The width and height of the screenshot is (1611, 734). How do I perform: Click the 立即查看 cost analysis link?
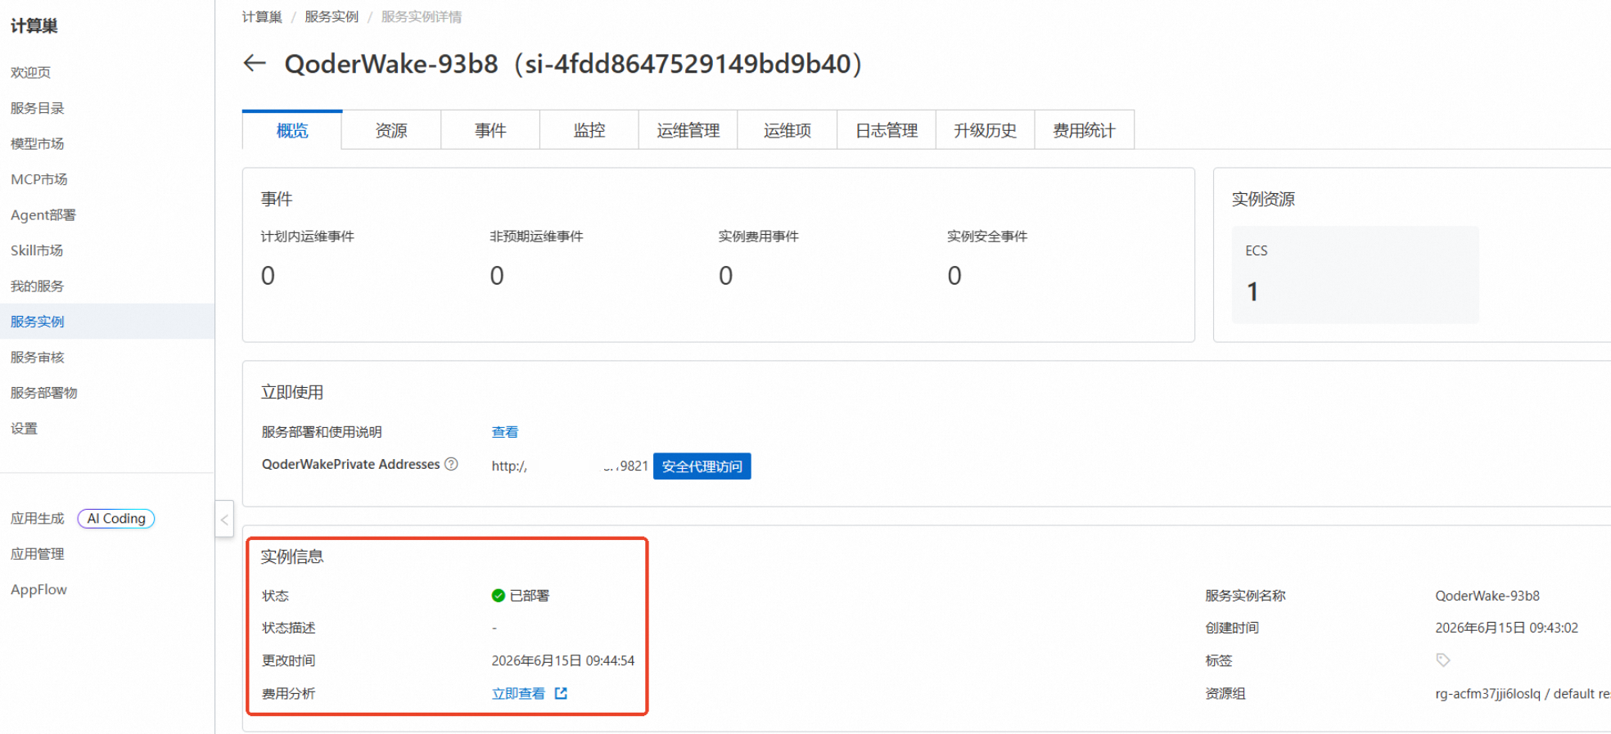click(x=518, y=693)
